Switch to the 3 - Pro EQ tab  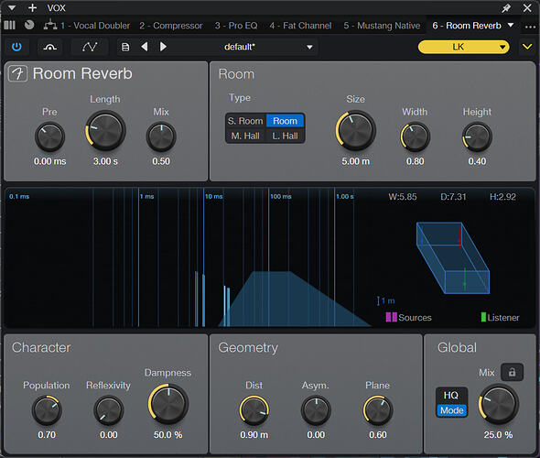click(236, 26)
